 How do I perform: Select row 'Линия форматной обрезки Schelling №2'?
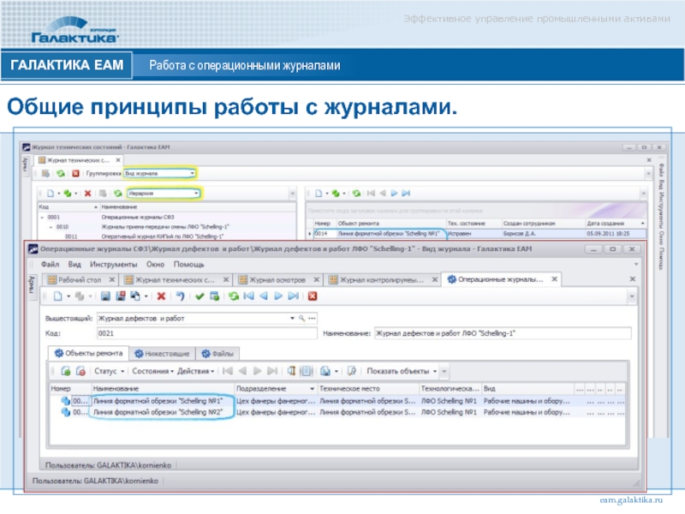[x=158, y=412]
